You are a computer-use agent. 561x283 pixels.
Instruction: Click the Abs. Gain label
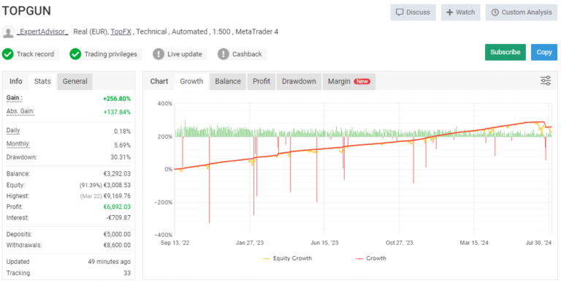(x=20, y=111)
